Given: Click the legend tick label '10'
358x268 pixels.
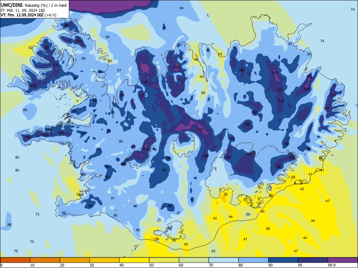Looking at the screenshot, I should tap(32, 265).
